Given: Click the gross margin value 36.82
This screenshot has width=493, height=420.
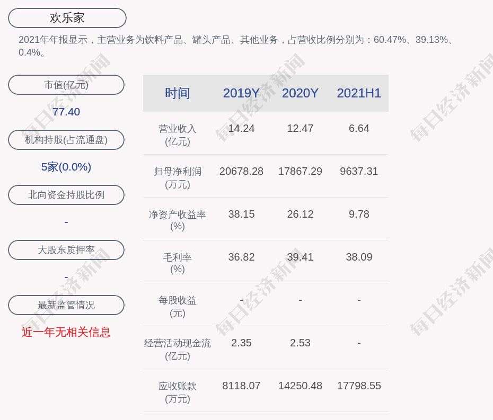Looking at the screenshot, I should pos(241,257).
